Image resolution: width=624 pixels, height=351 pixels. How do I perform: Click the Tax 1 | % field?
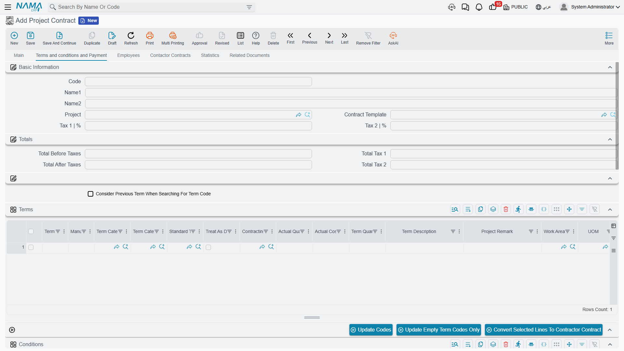coord(198,126)
